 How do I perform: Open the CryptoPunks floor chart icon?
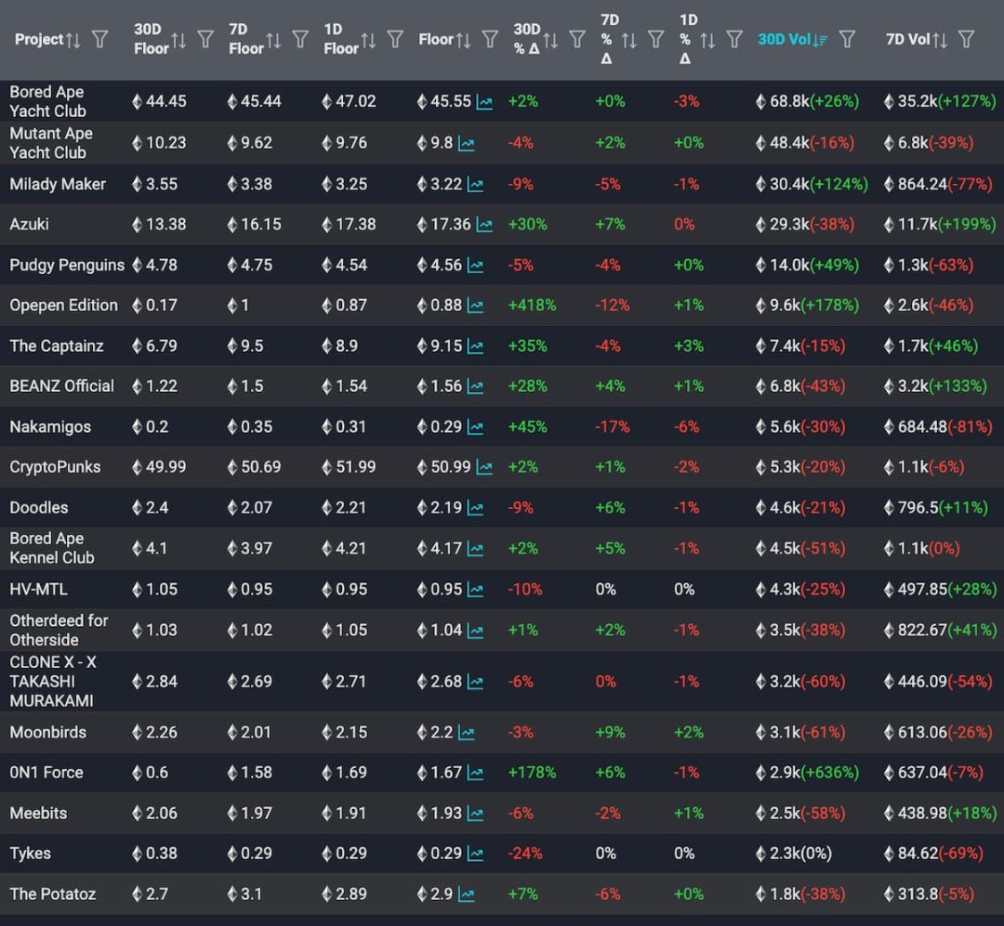[484, 467]
